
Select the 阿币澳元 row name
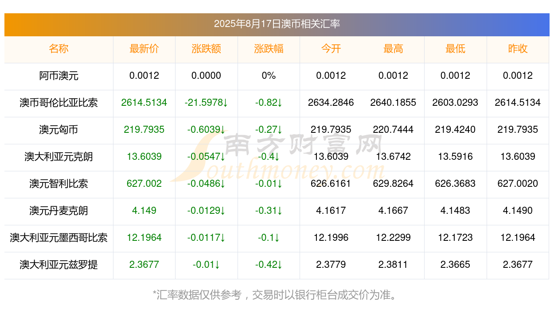pos(59,76)
